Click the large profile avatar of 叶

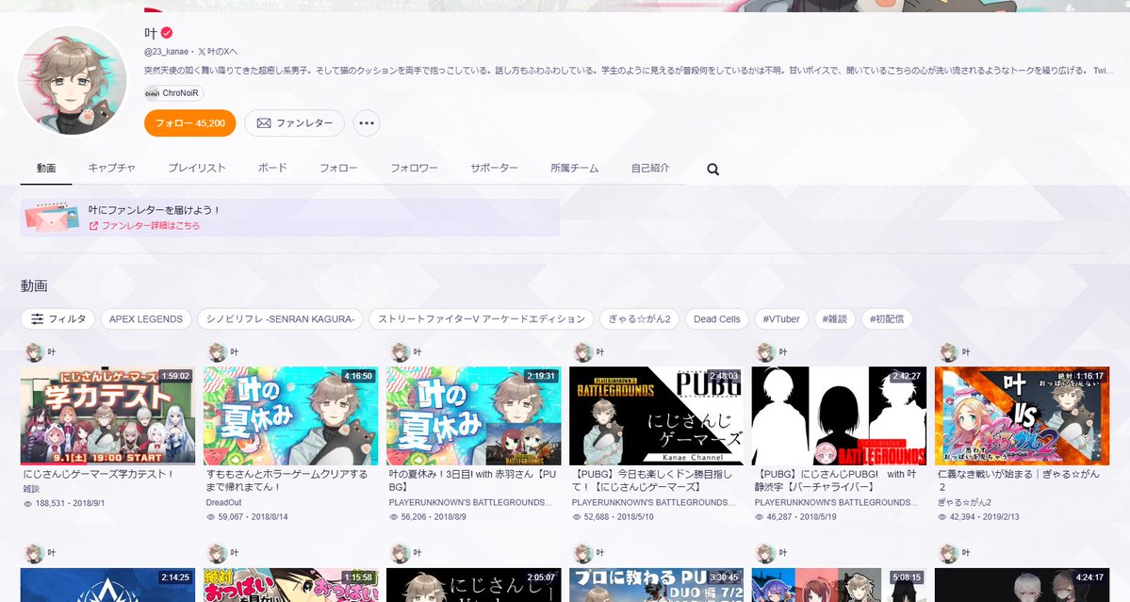pyautogui.click(x=72, y=81)
